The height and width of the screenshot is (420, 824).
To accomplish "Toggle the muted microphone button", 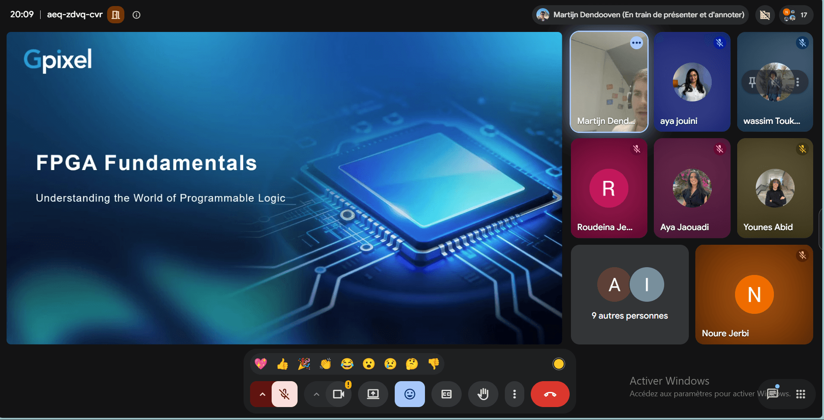I will 285,394.
